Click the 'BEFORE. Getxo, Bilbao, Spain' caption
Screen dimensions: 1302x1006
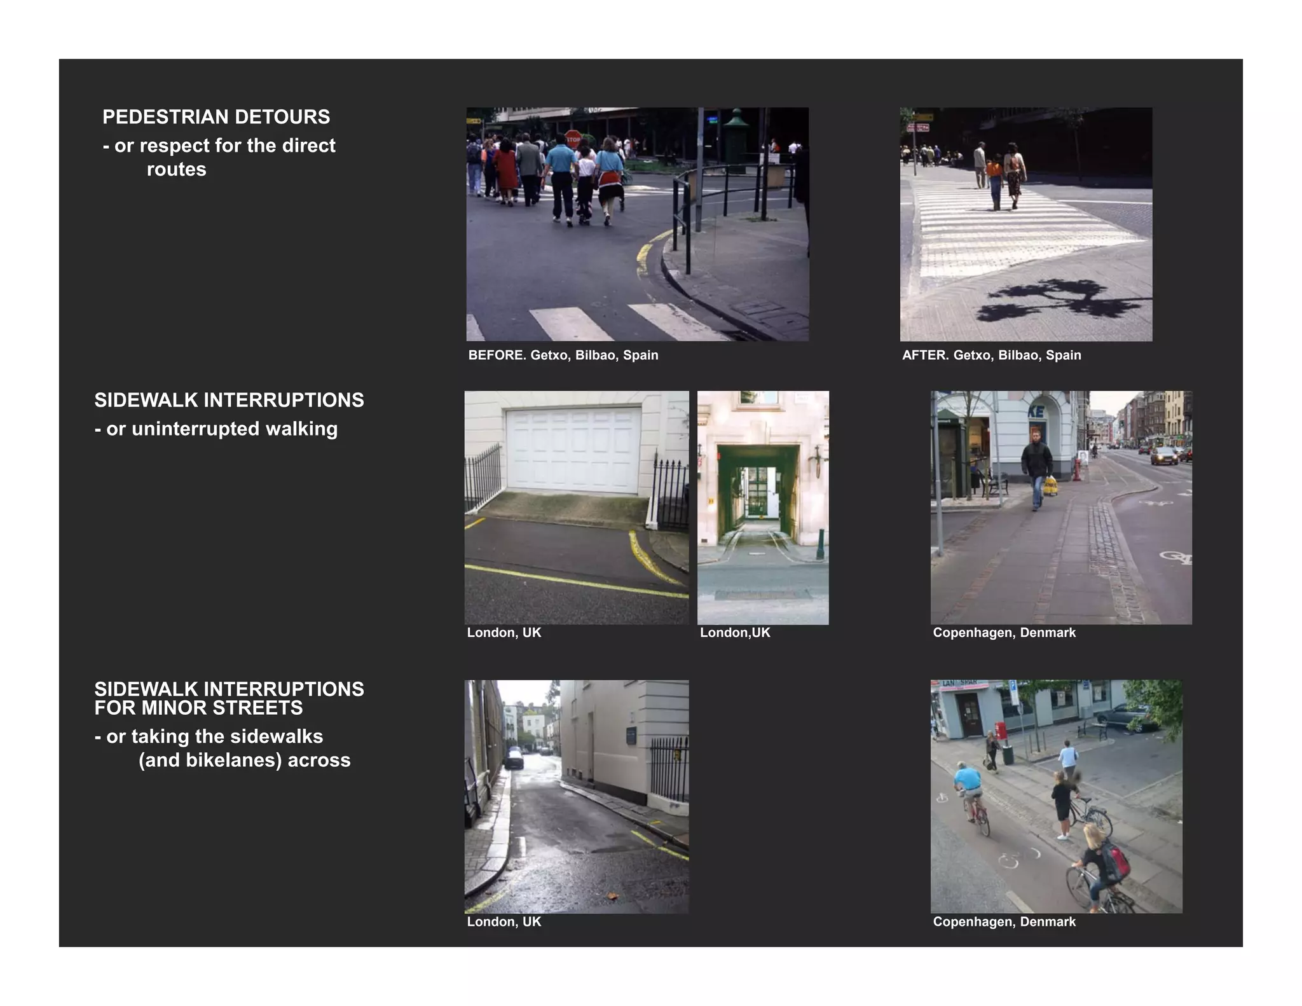pos(563,355)
